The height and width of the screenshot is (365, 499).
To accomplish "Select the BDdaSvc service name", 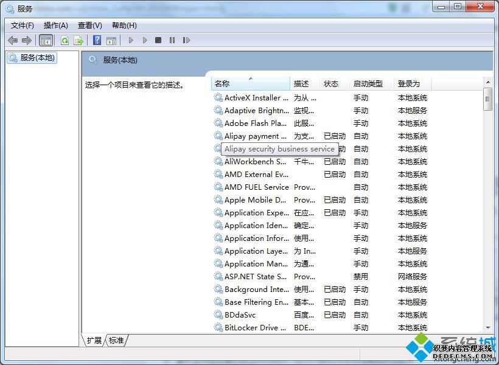I will 240,315.
